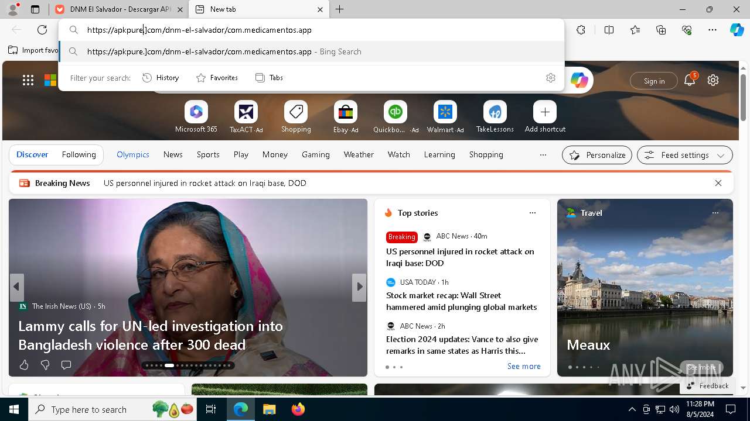Open notifications bell icon
Screen dimensions: 750x421
pos(690,81)
